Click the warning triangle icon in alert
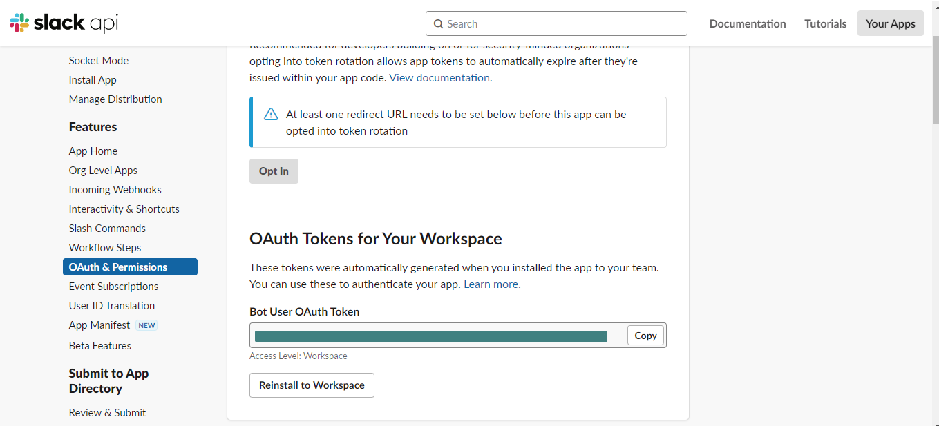 coord(271,115)
